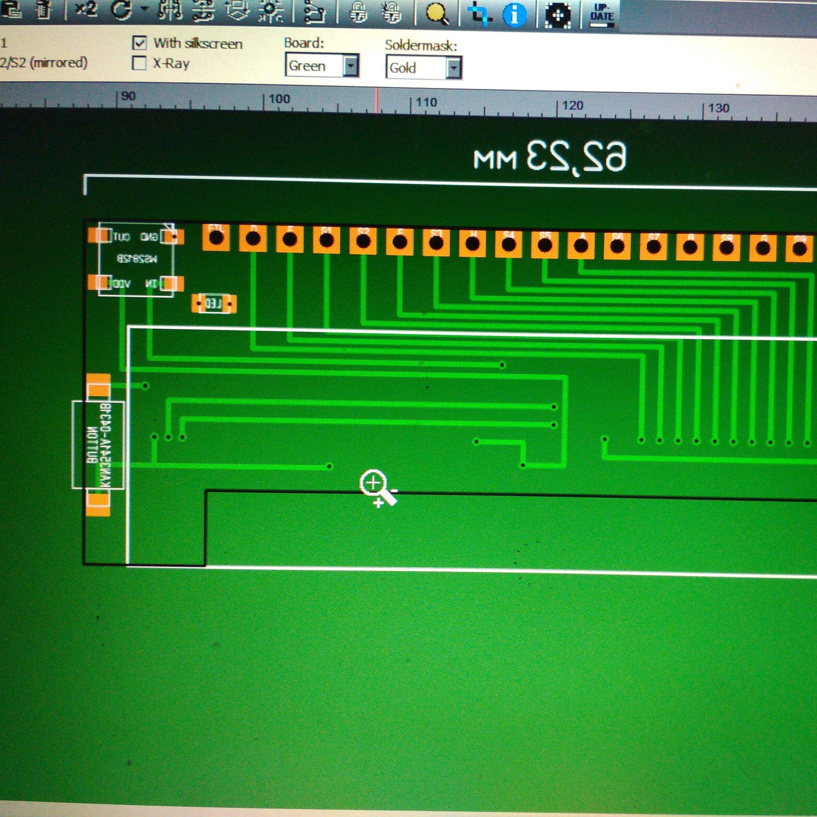Click the blue crop-shaped icon
The image size is (817, 817).
coord(479,13)
